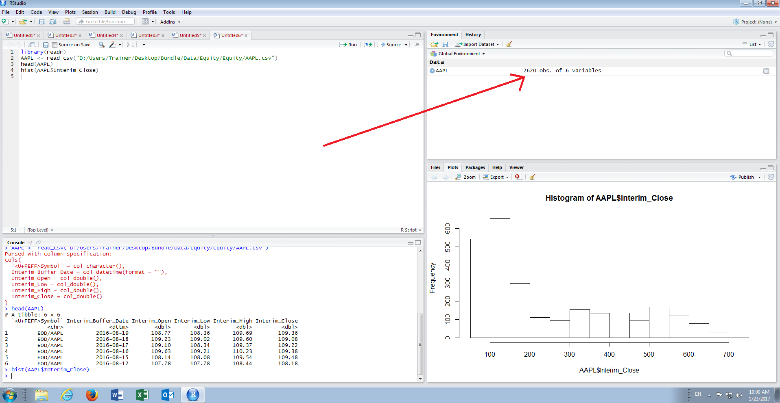Load workspace icon in Environment pane
The width and height of the screenshot is (780, 403).
tap(435, 44)
